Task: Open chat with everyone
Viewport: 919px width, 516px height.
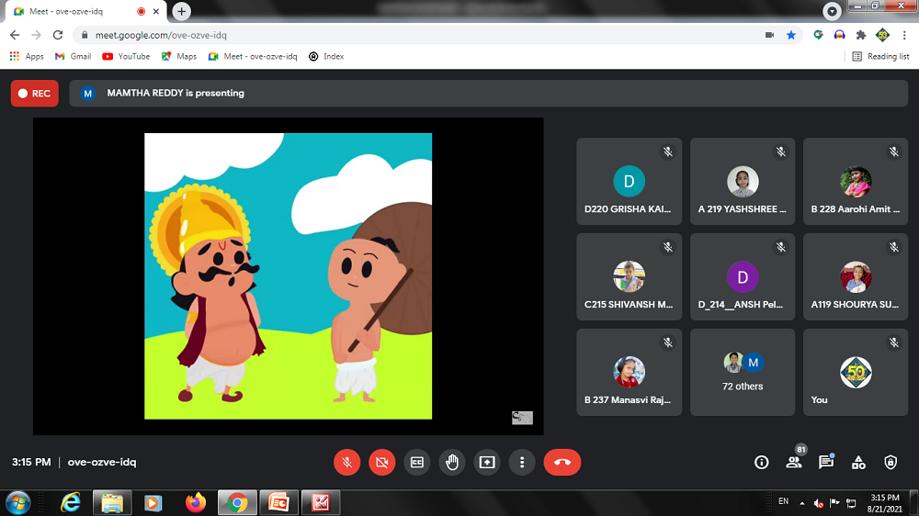Action: (825, 463)
